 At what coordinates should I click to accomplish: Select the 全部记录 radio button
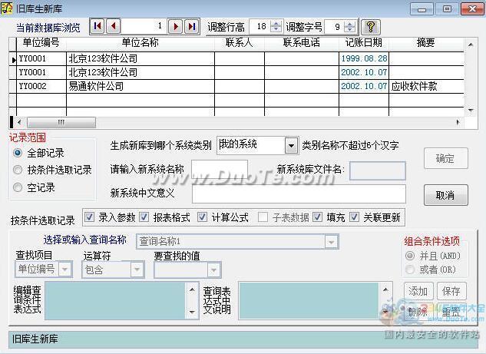click(x=18, y=153)
